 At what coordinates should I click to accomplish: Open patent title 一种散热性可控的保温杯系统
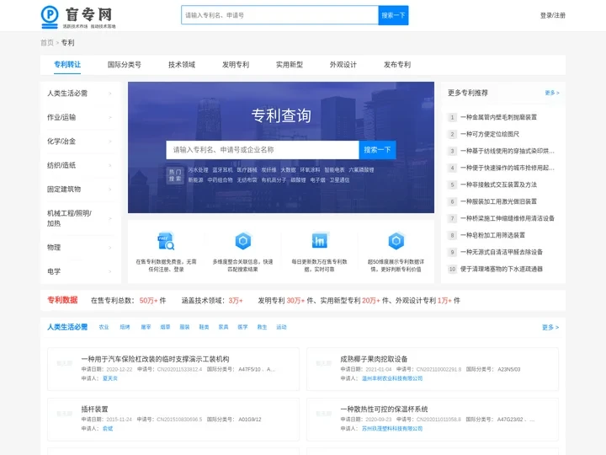pos(384,409)
